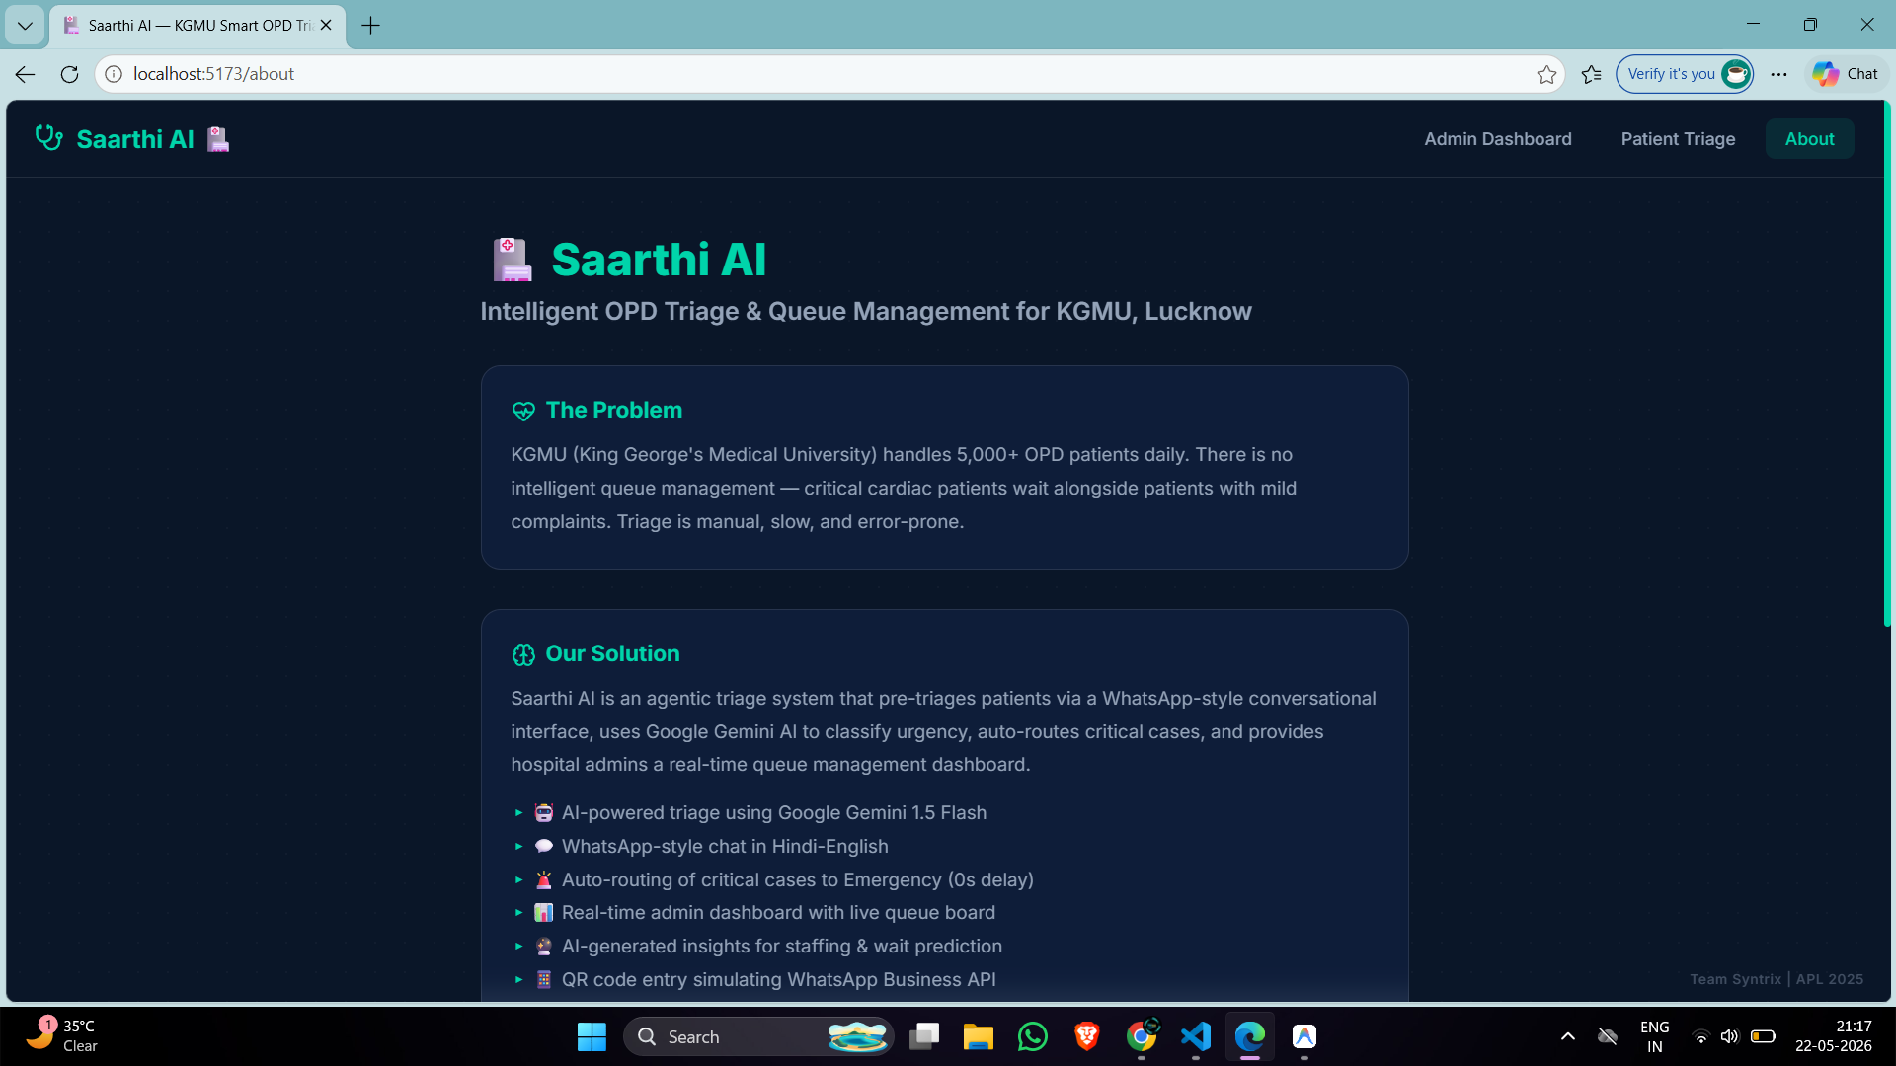Click the 'Our Solution' heading text

(x=612, y=653)
